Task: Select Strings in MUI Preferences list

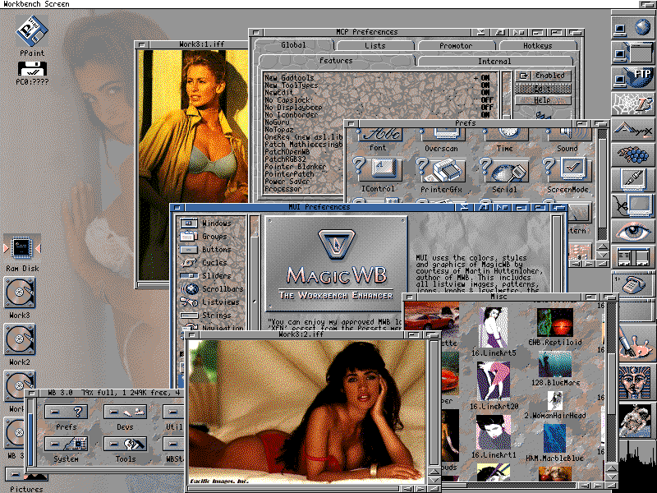Action: pyautogui.click(x=212, y=315)
